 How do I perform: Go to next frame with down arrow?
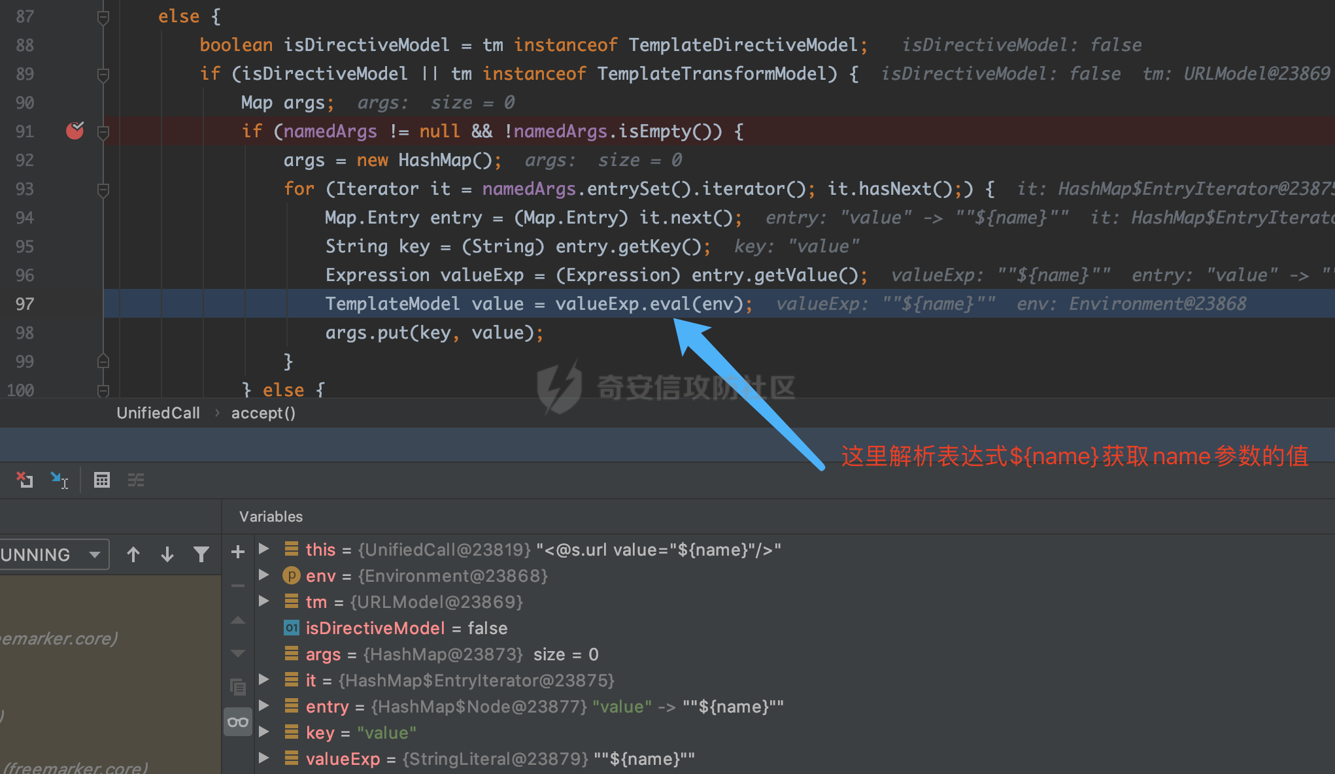167,554
